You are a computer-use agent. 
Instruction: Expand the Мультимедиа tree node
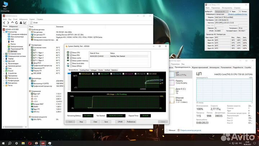pos(4,63)
